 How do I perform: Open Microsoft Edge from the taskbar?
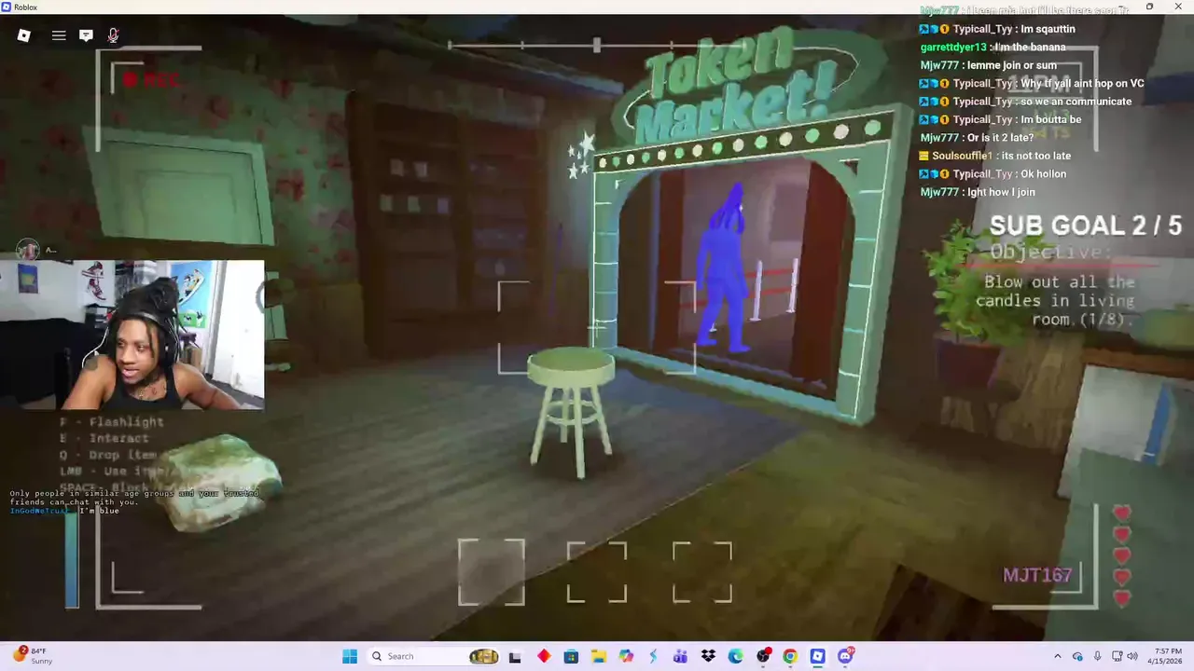pos(736,656)
